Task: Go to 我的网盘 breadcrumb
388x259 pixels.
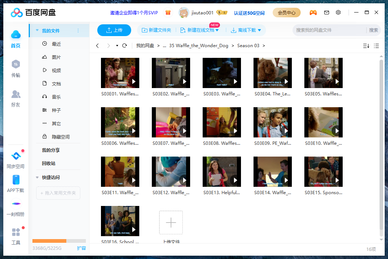Action: pyautogui.click(x=145, y=46)
